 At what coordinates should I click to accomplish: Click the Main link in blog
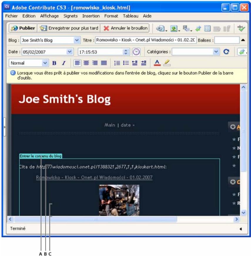pyautogui.click(x=110, y=125)
